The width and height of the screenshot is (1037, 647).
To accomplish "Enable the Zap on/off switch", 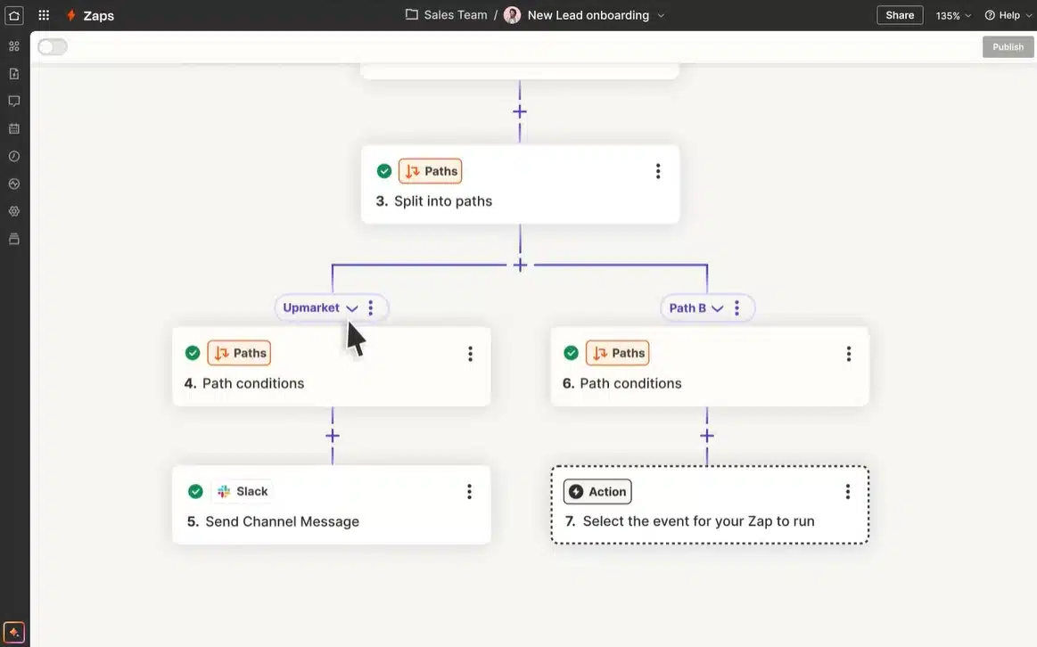I will coord(51,46).
